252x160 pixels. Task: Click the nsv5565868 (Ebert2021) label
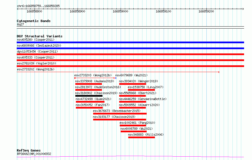pos(138,93)
